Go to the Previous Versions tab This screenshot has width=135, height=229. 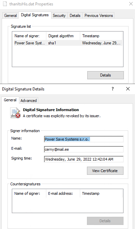[98, 16]
